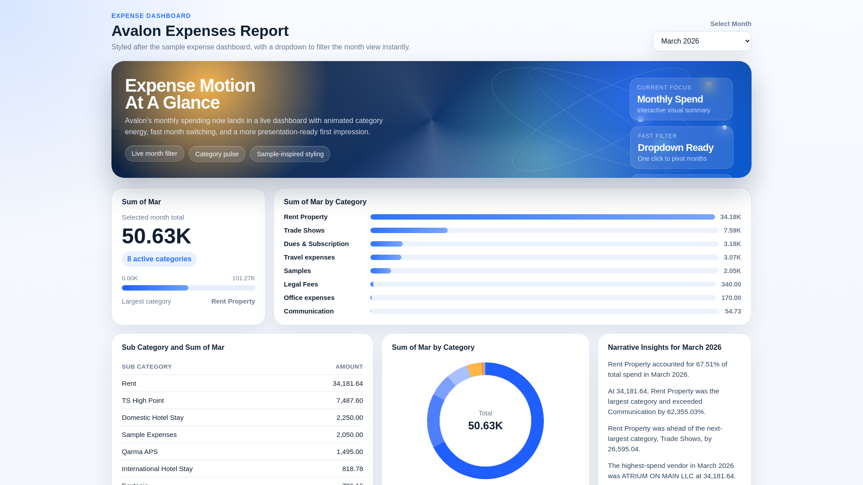Click the AMOUNT column header
This screenshot has height=485, width=863.
pos(349,366)
